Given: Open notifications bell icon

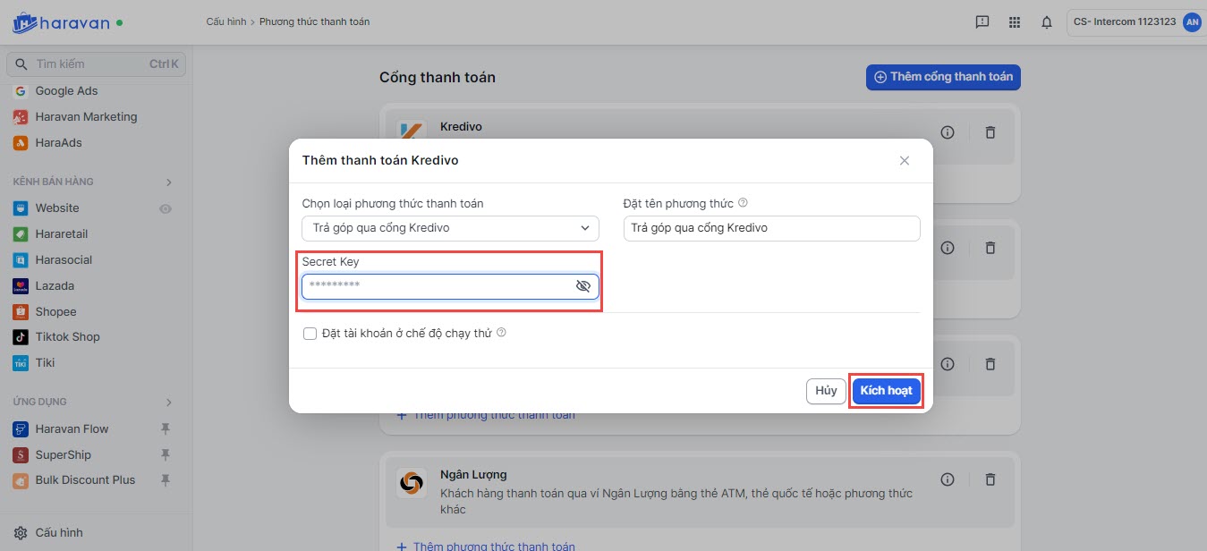Looking at the screenshot, I should pos(1046,22).
